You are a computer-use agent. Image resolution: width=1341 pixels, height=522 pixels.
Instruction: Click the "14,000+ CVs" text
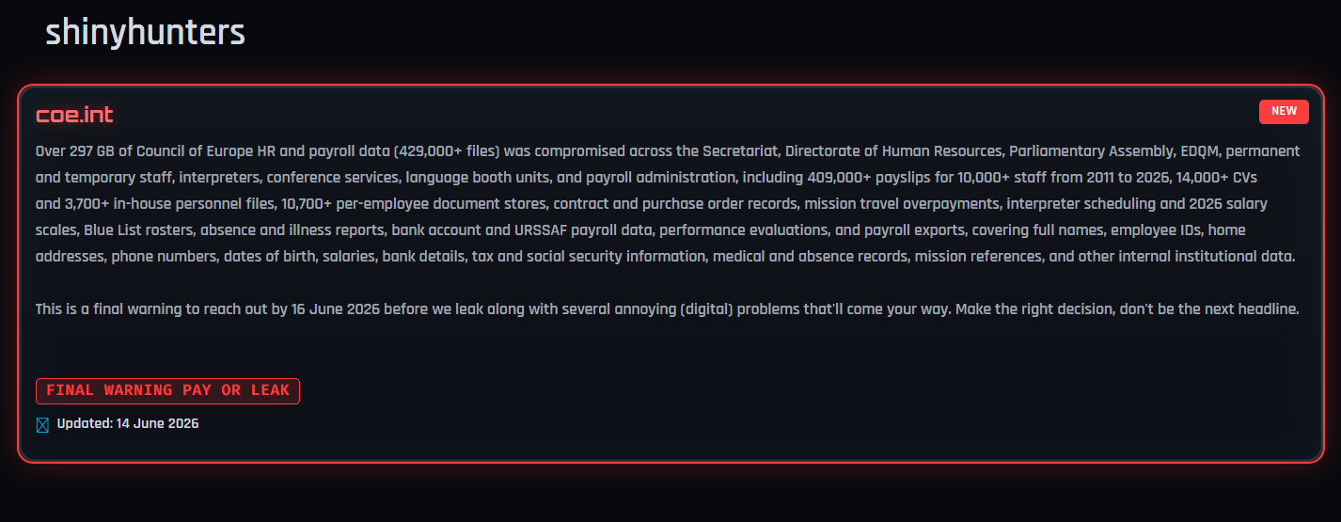(1219, 177)
